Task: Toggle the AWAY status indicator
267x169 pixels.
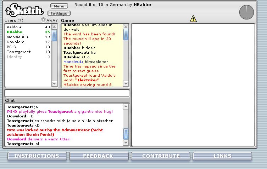Action: (44, 20)
